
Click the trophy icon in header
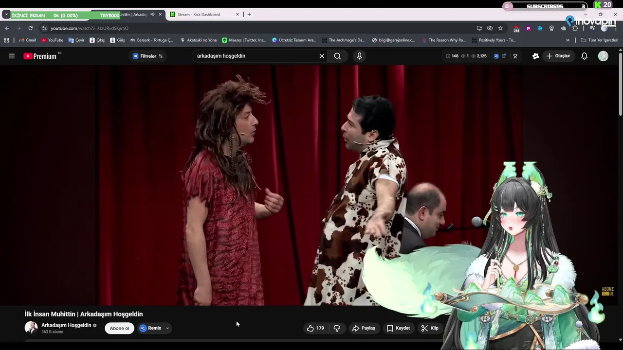click(515, 56)
